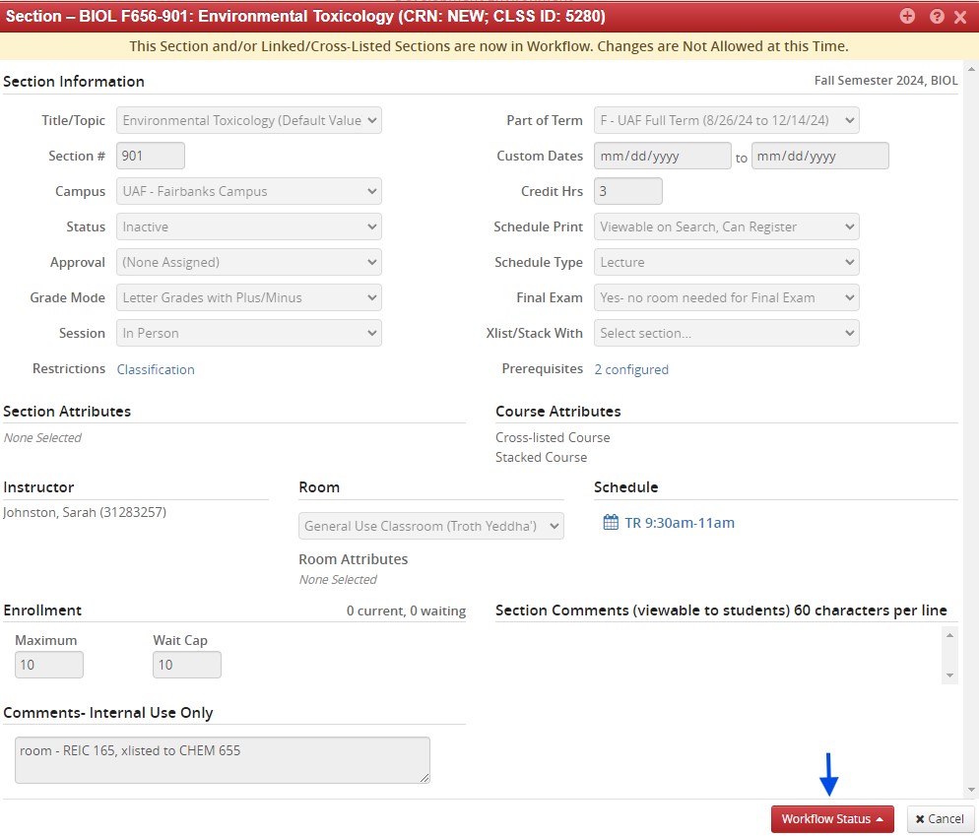Close the section dialog with X icon

[960, 17]
